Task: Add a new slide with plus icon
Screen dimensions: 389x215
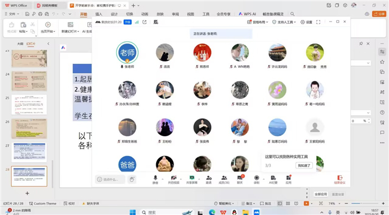Action: click(28, 193)
